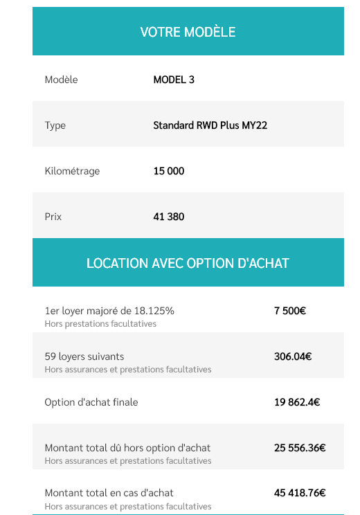Click the LOCATION AVEC OPTION D'ACHAT header
Screen dimensions: 360x515
[188, 262]
